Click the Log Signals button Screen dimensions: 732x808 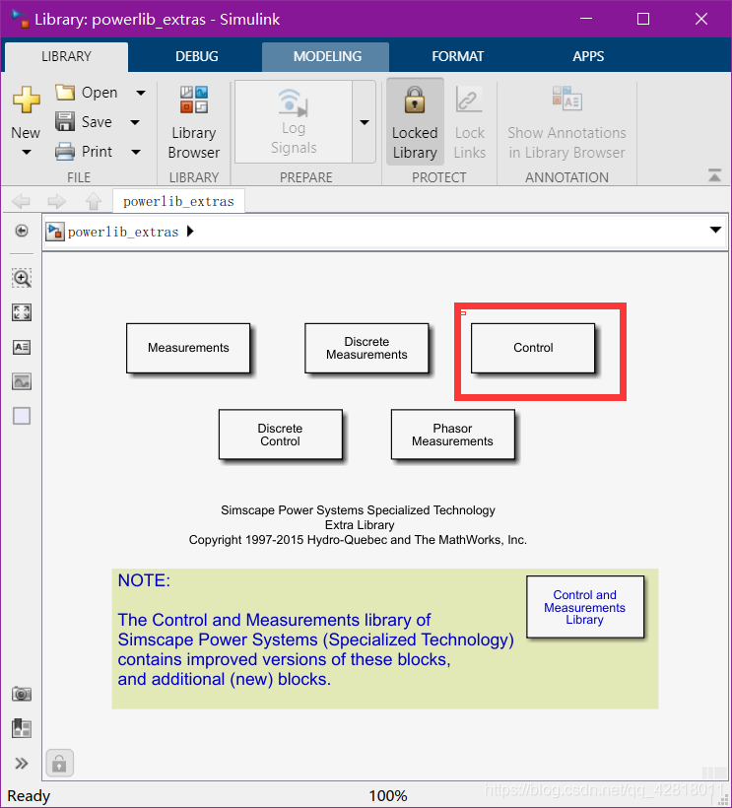[294, 122]
